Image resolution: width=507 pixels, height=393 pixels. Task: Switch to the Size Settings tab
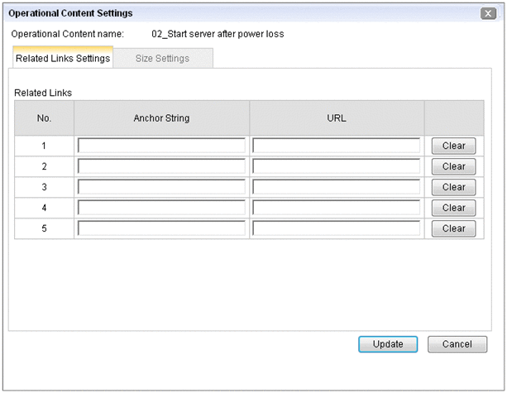click(162, 59)
